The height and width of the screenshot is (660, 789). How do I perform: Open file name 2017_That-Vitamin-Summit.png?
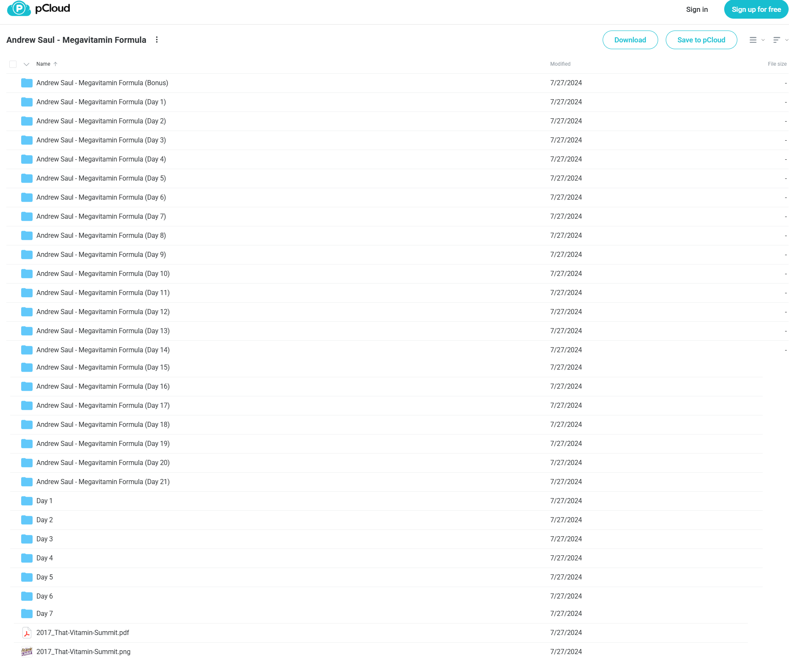83,652
